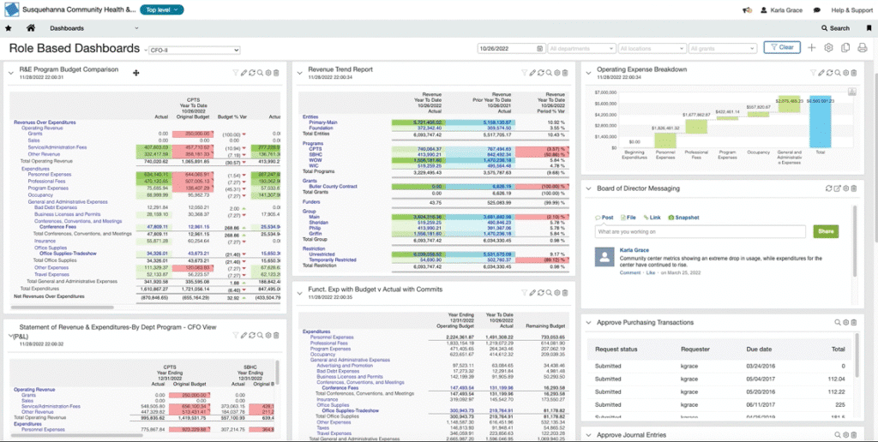Collapse the R&E Program Budget Comparison panel

pyautogui.click(x=10, y=72)
